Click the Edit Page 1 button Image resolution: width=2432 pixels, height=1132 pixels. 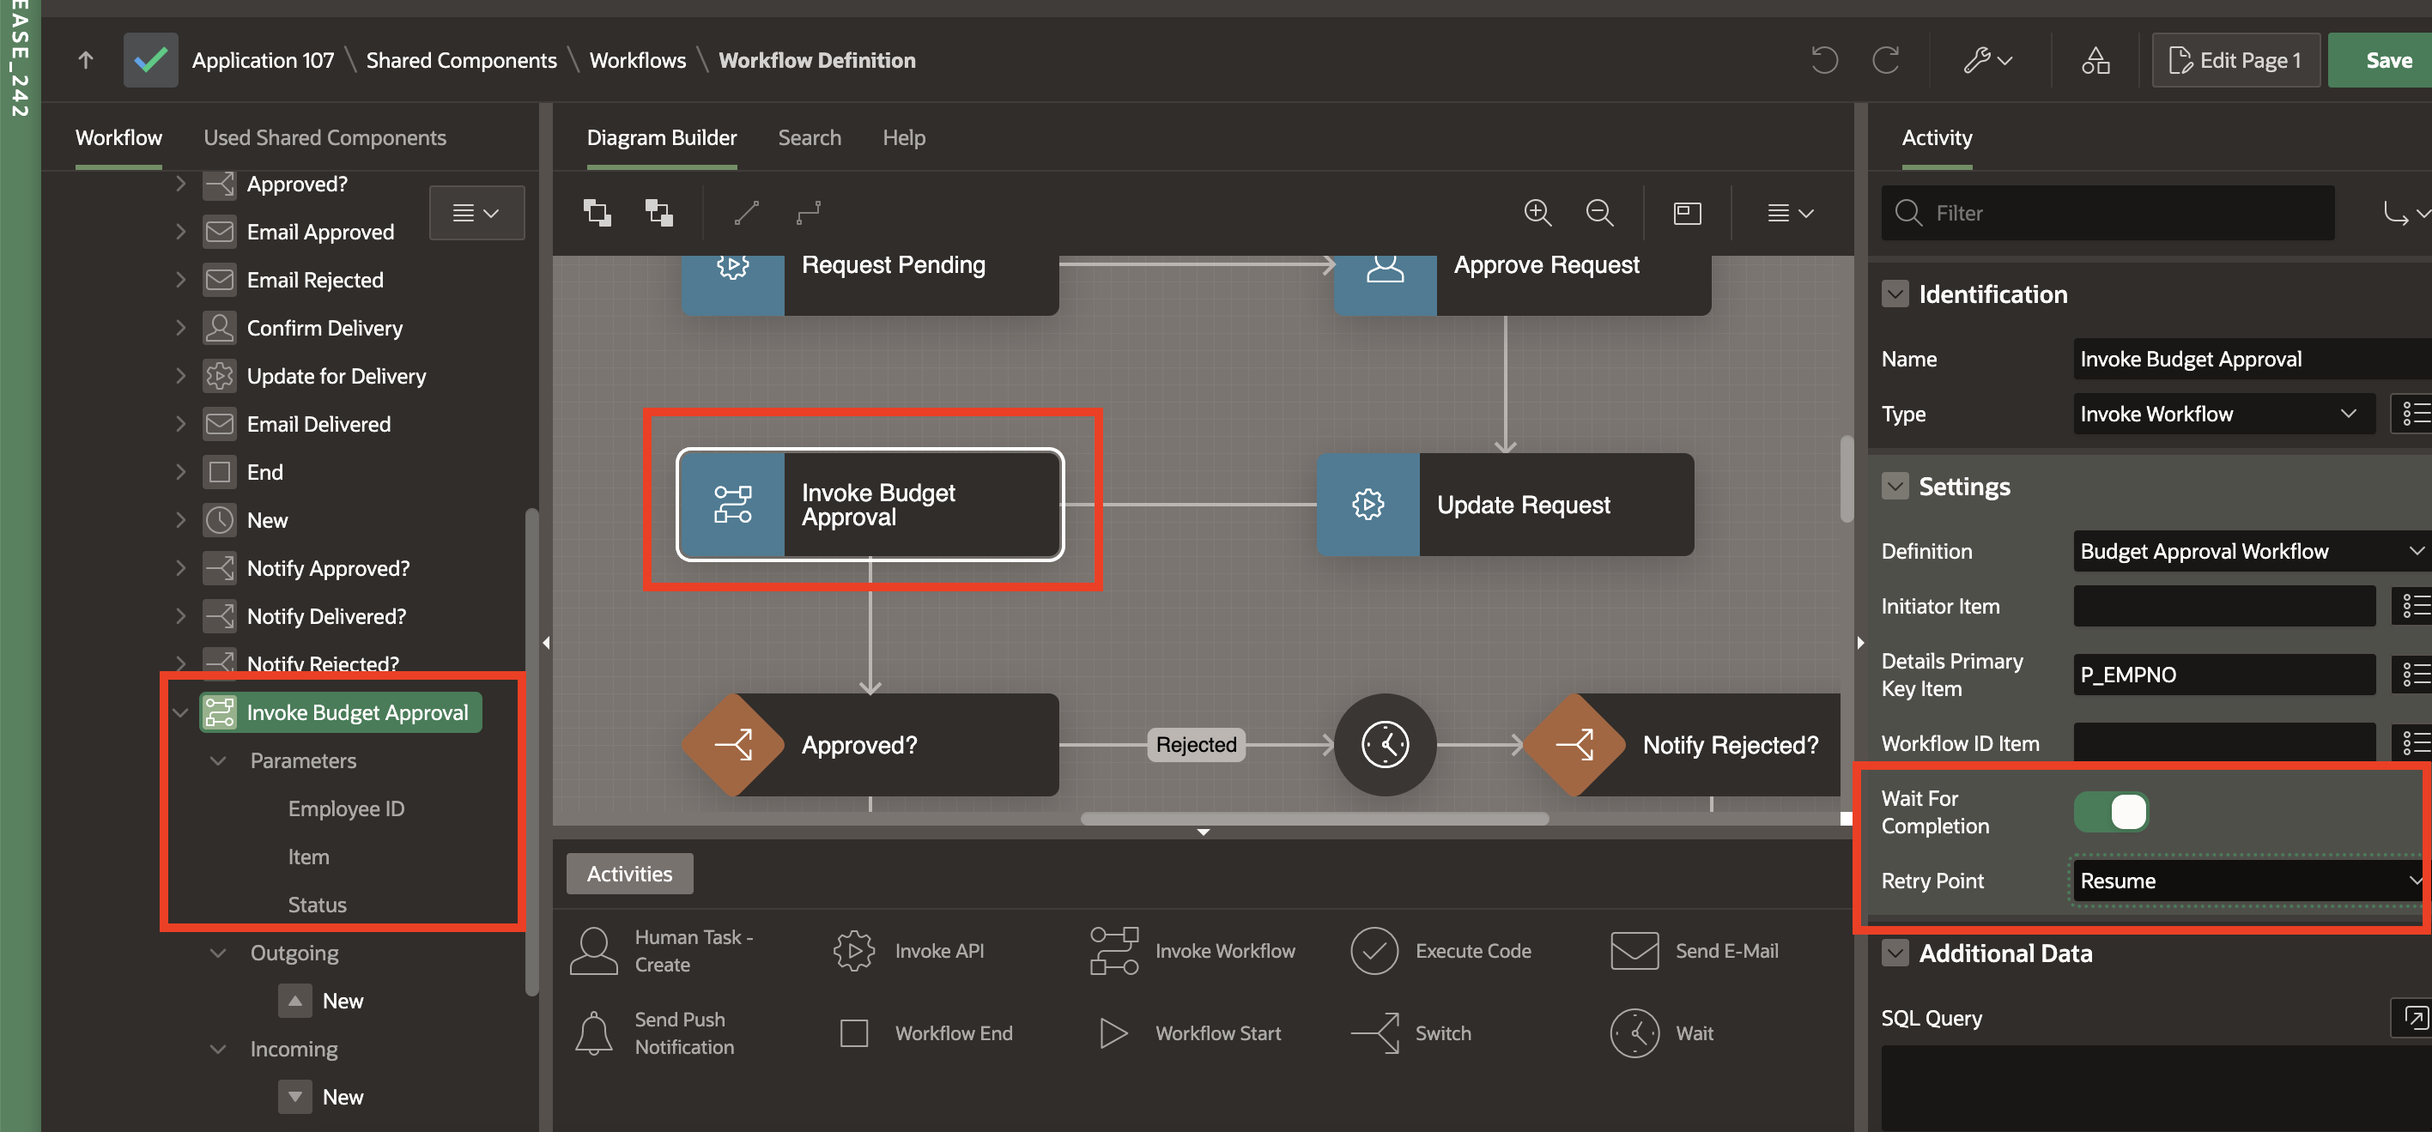[2235, 60]
